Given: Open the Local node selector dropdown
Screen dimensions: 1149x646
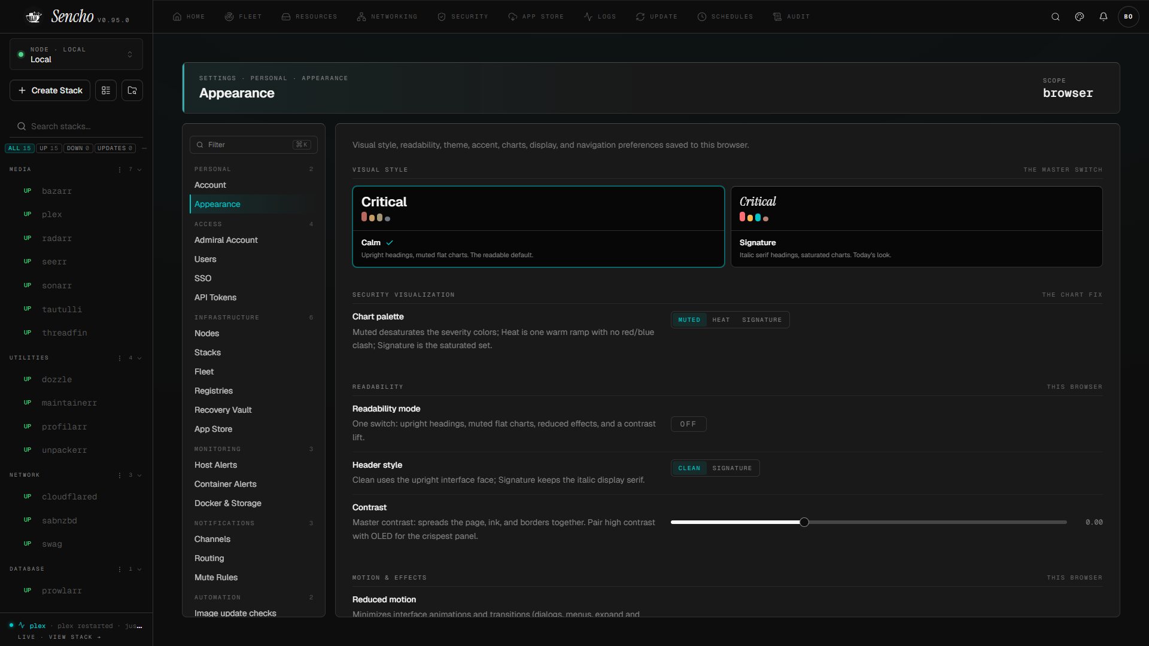Looking at the screenshot, I should (76, 54).
